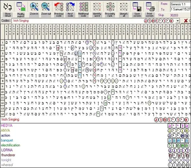This screenshot has height=168, width=191.
Task: Select the ANYA code entry
Action: 6,130
